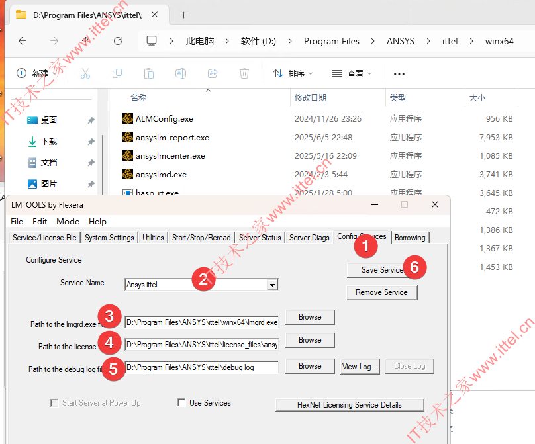Click the FlexNet Licensing Service Details button
535x444 pixels.
pos(349,405)
